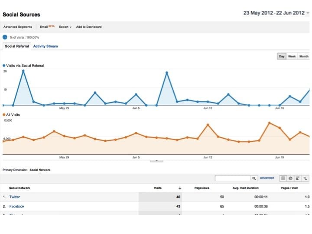Switch to data table view icon
This screenshot has width=312, height=234.
point(283,178)
